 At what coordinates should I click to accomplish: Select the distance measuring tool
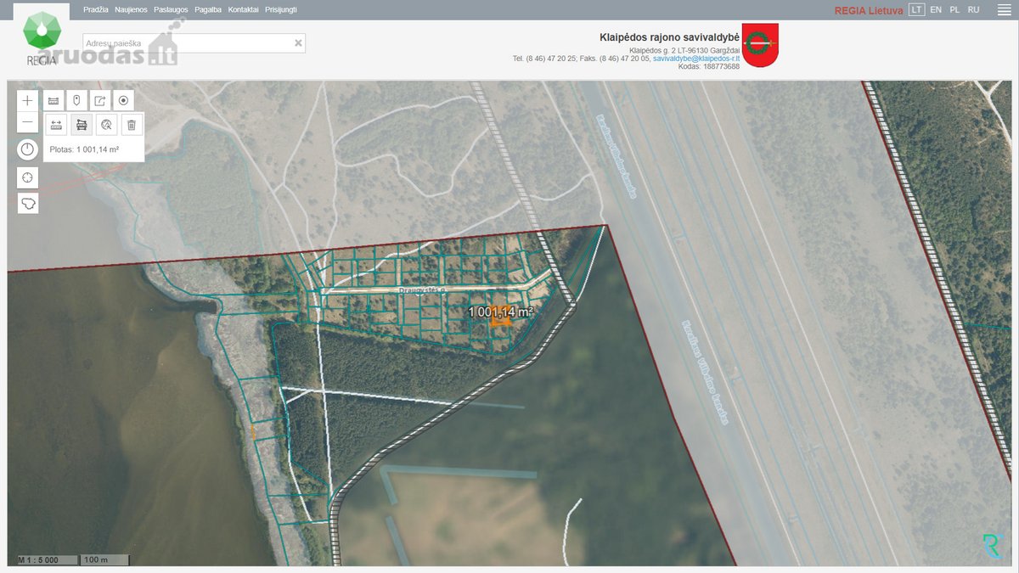[57, 125]
